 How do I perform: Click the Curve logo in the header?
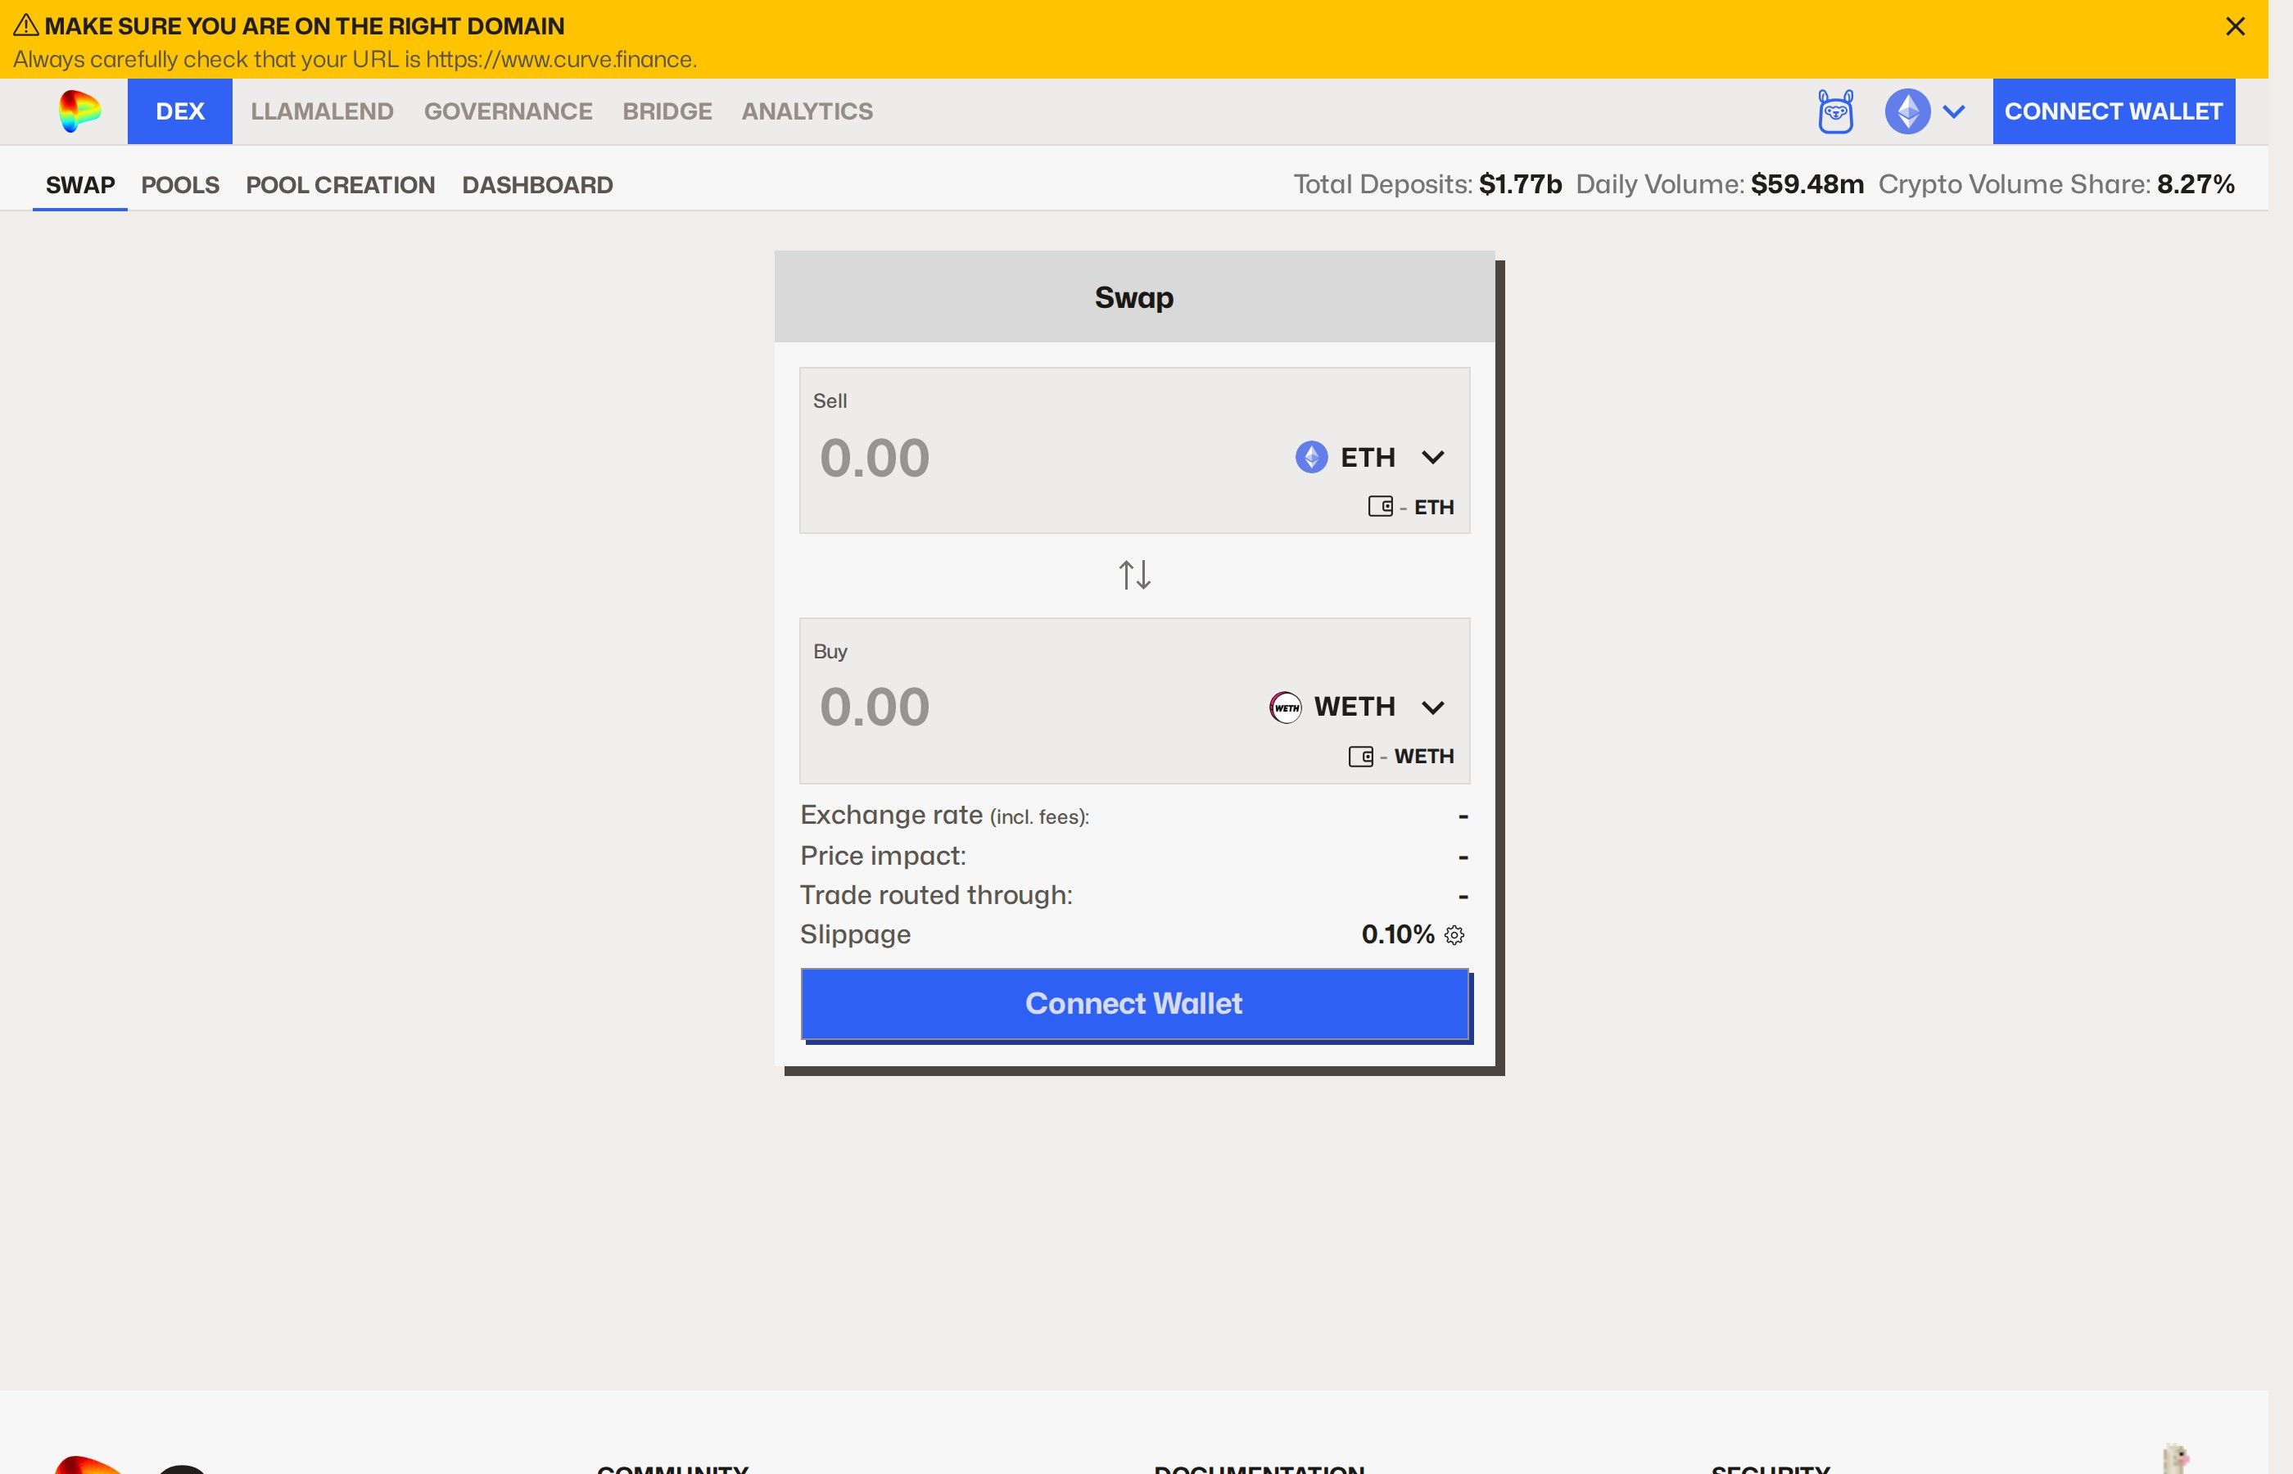(x=79, y=111)
